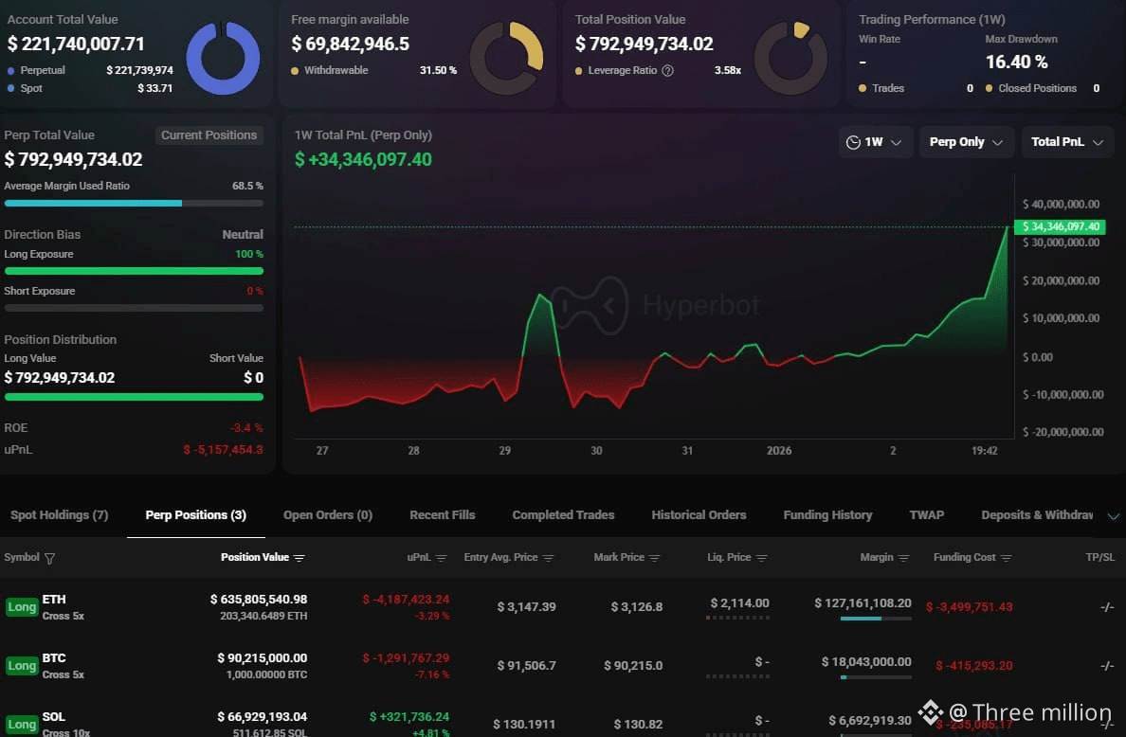Click the Withdrawable 31.50 % entry
Screen dimensions: 1126x737
[x=373, y=70]
